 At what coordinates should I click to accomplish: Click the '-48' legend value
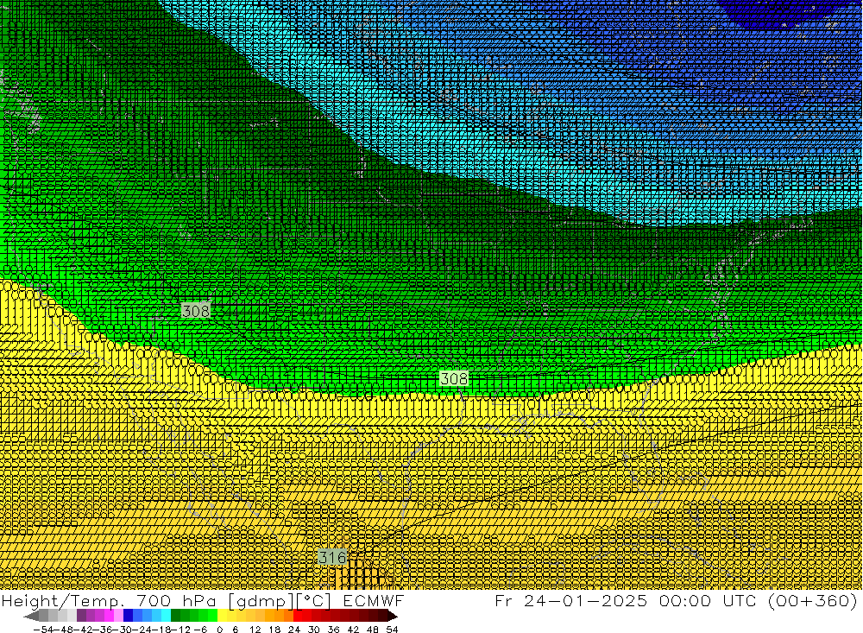(x=63, y=630)
